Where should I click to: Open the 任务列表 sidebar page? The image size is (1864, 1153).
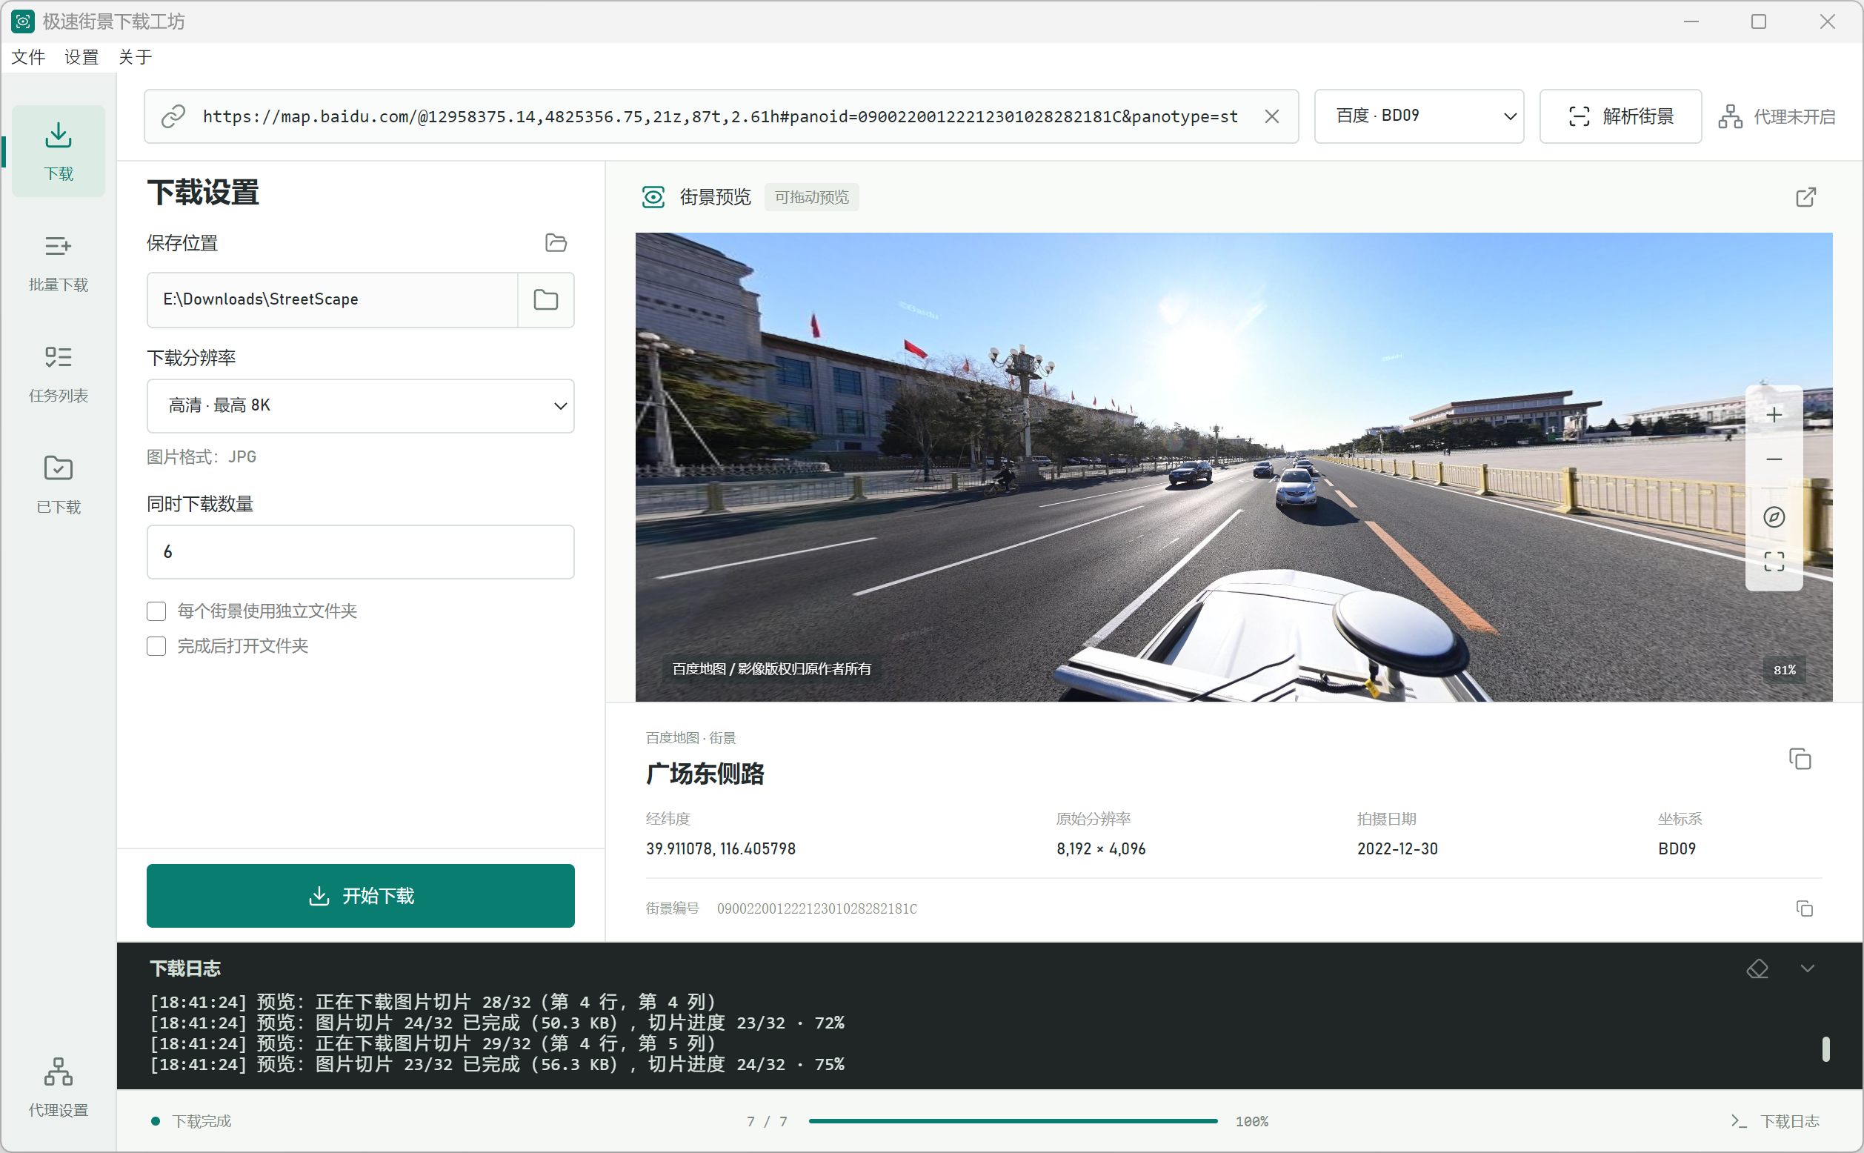pyautogui.click(x=58, y=373)
